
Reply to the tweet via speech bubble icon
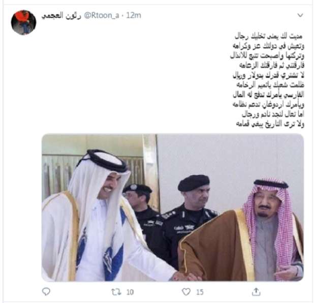[x=46, y=291]
